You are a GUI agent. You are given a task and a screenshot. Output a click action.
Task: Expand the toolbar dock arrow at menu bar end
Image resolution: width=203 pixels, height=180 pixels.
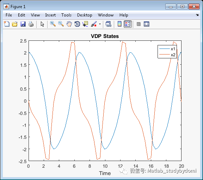pos(197,15)
